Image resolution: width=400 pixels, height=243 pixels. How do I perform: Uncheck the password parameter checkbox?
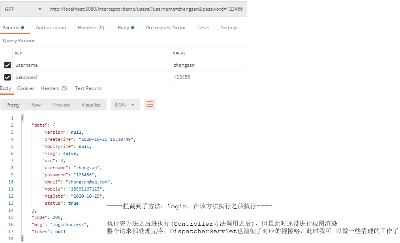[x=7, y=77]
